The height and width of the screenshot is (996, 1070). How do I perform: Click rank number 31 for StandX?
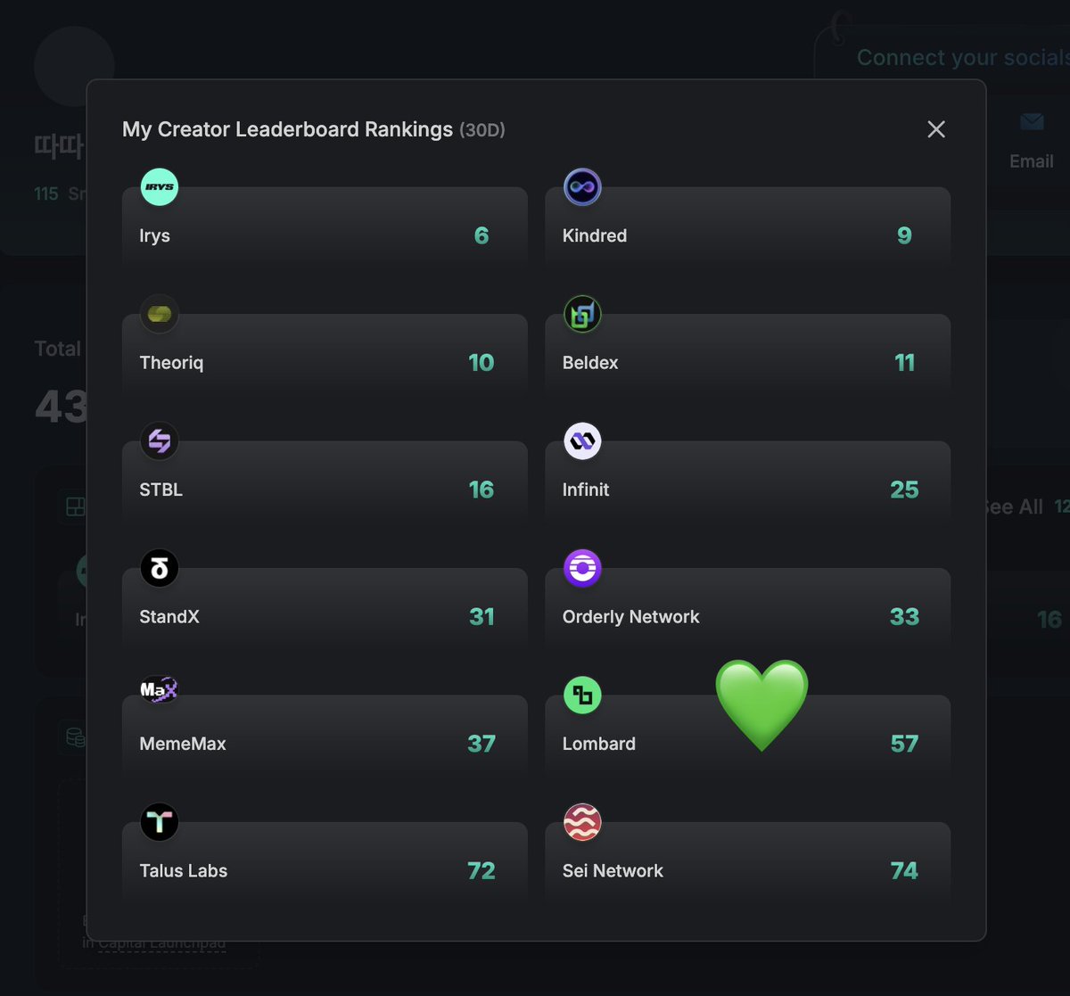click(x=481, y=617)
